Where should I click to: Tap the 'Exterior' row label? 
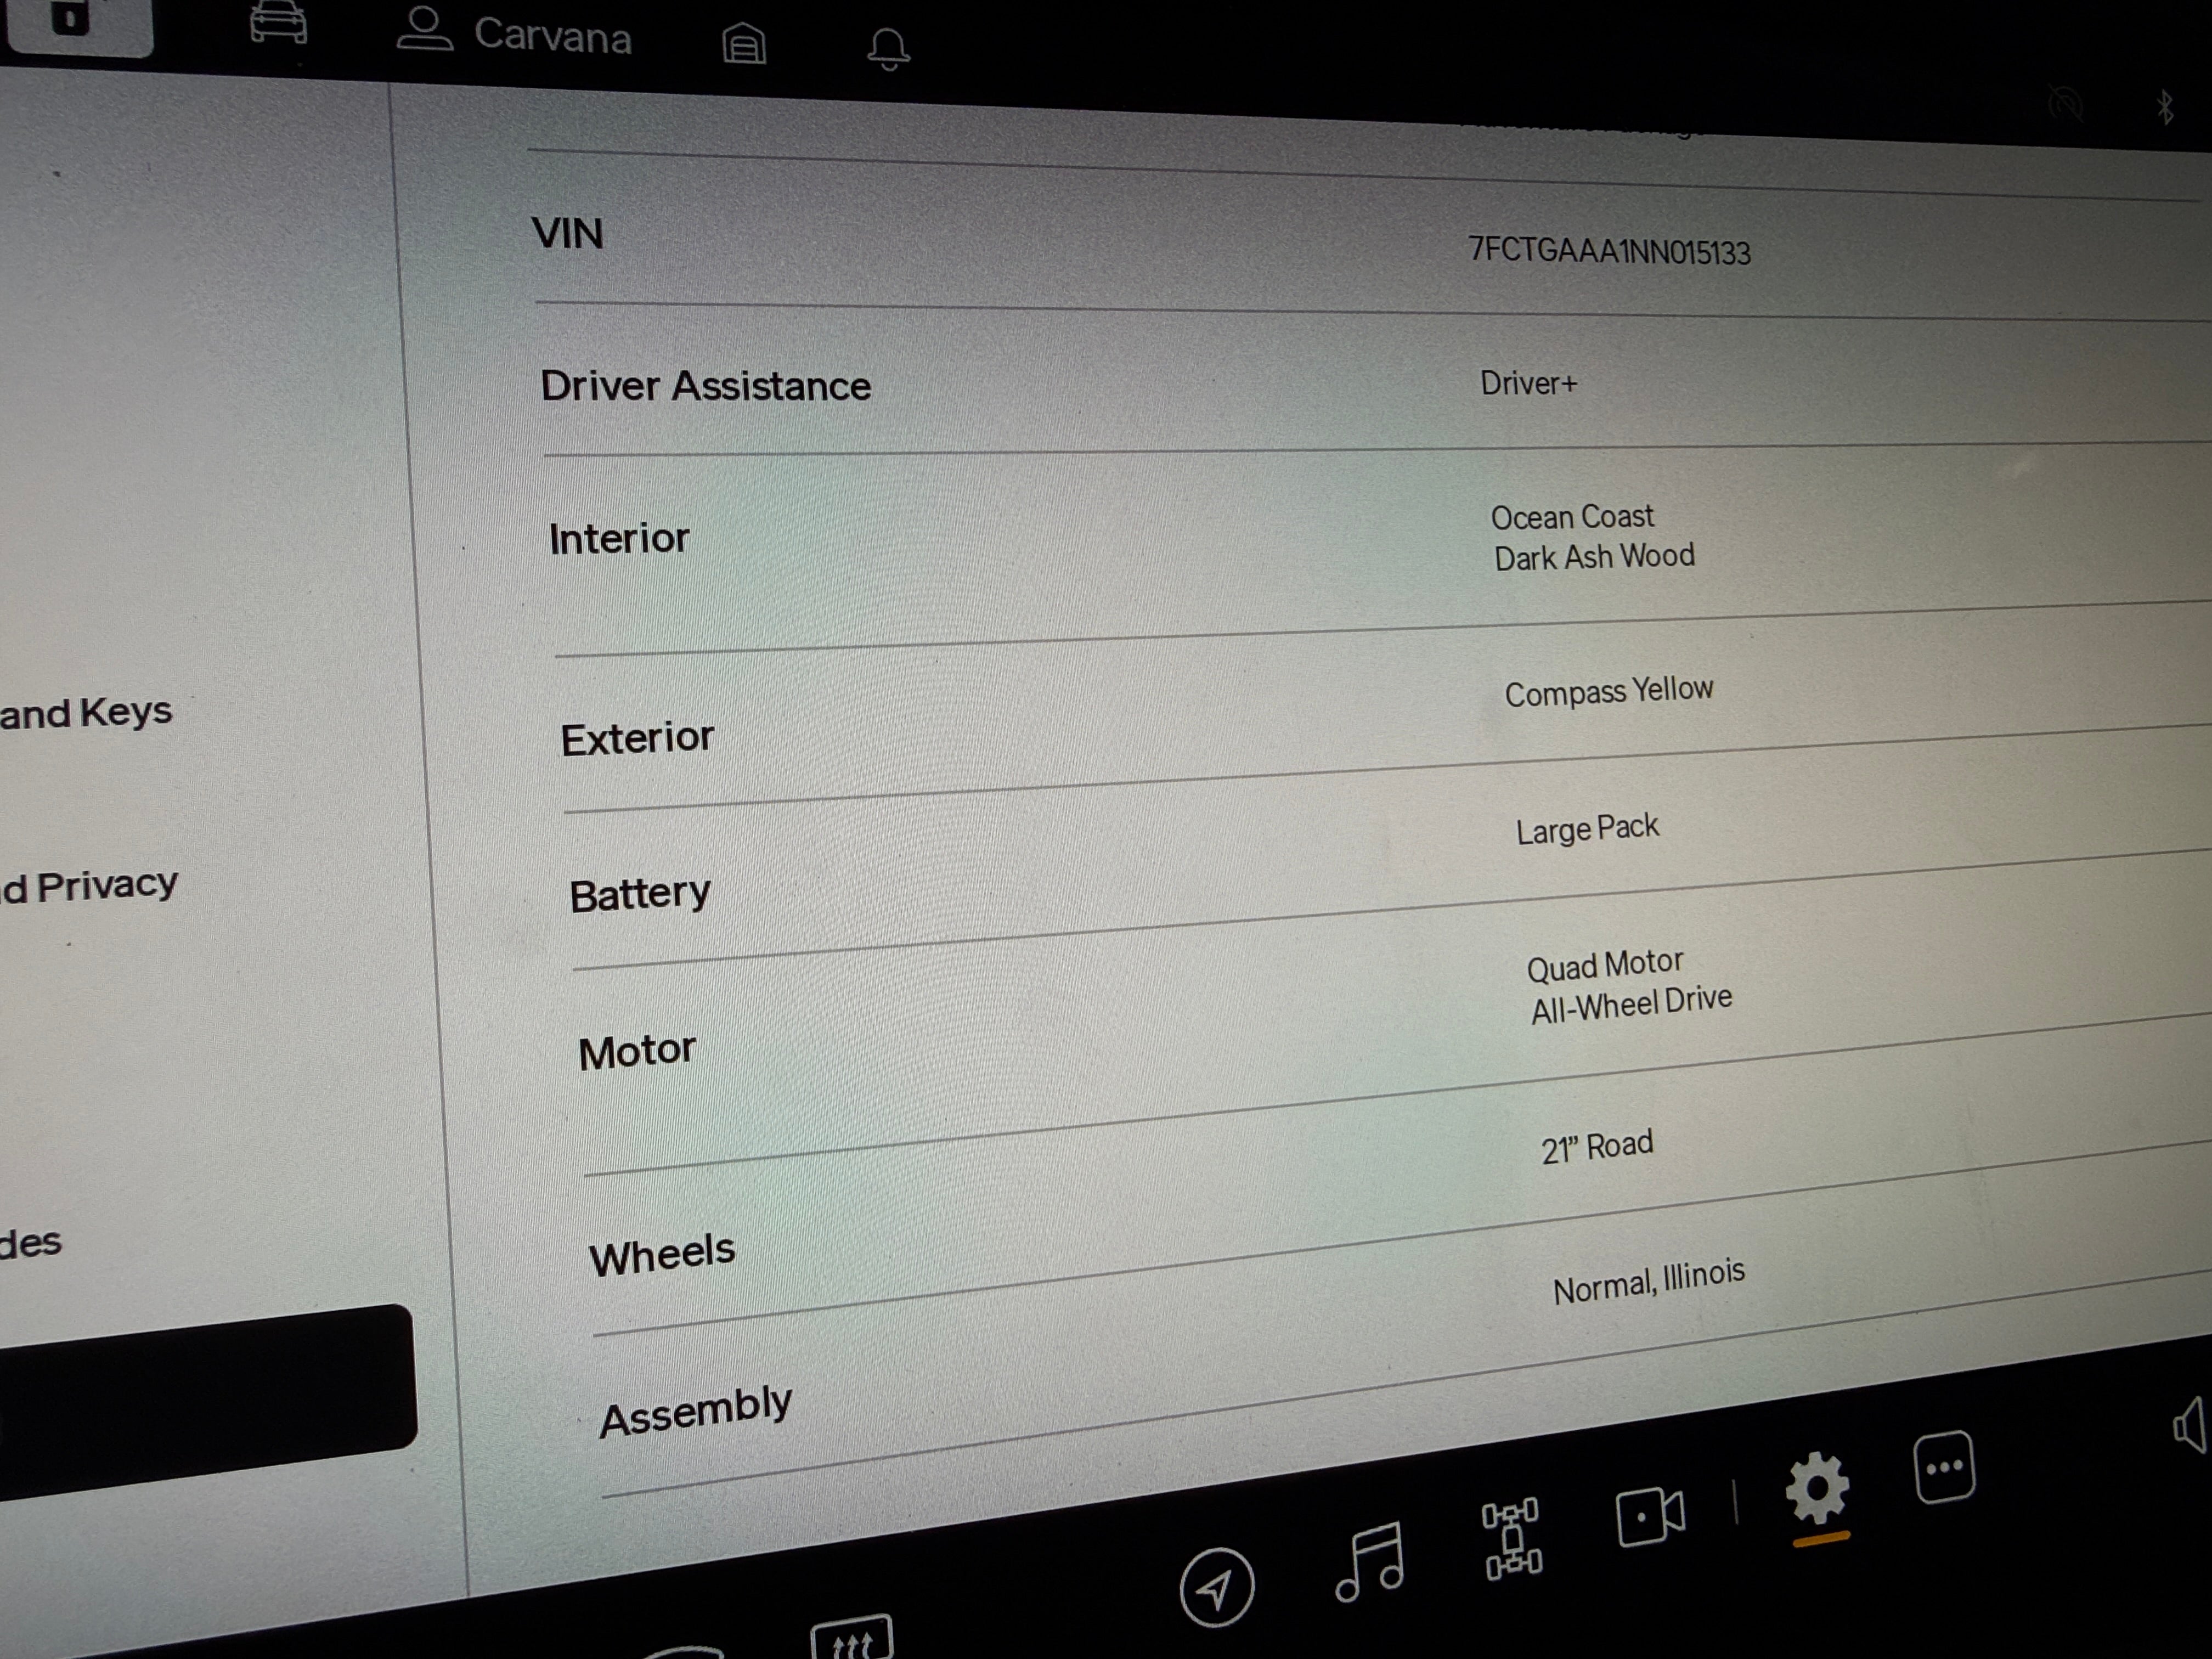coord(637,739)
